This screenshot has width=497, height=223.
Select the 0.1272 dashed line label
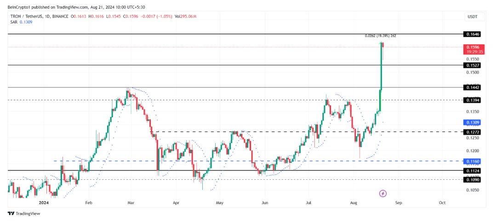point(473,132)
